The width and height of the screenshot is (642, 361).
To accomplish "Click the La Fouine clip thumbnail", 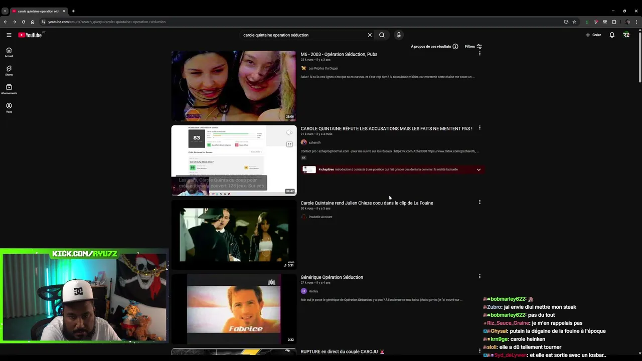I will point(234,234).
